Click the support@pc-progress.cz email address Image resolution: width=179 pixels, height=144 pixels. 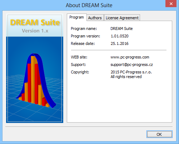131,65
